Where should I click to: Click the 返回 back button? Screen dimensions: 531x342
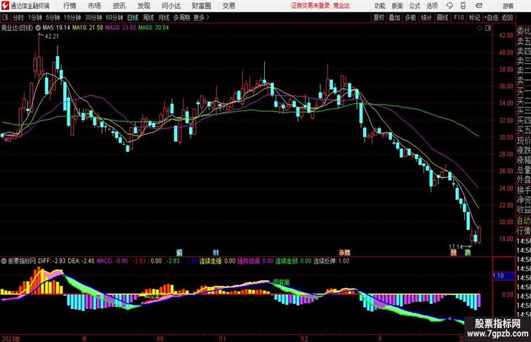[x=507, y=18]
